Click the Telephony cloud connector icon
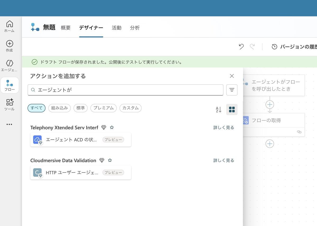Screen dimensions: 317x226 click(38, 140)
